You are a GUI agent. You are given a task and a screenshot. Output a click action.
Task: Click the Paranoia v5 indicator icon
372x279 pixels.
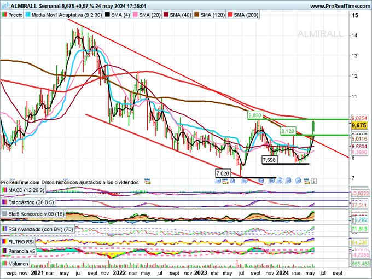(4, 251)
